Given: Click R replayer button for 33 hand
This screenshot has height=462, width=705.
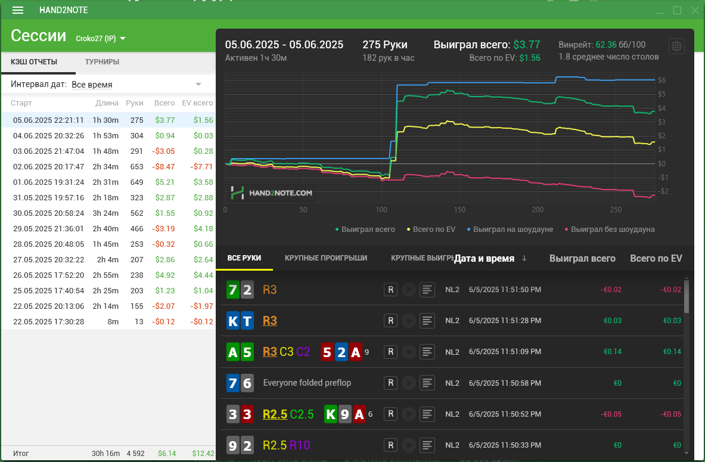Looking at the screenshot, I should 390,414.
